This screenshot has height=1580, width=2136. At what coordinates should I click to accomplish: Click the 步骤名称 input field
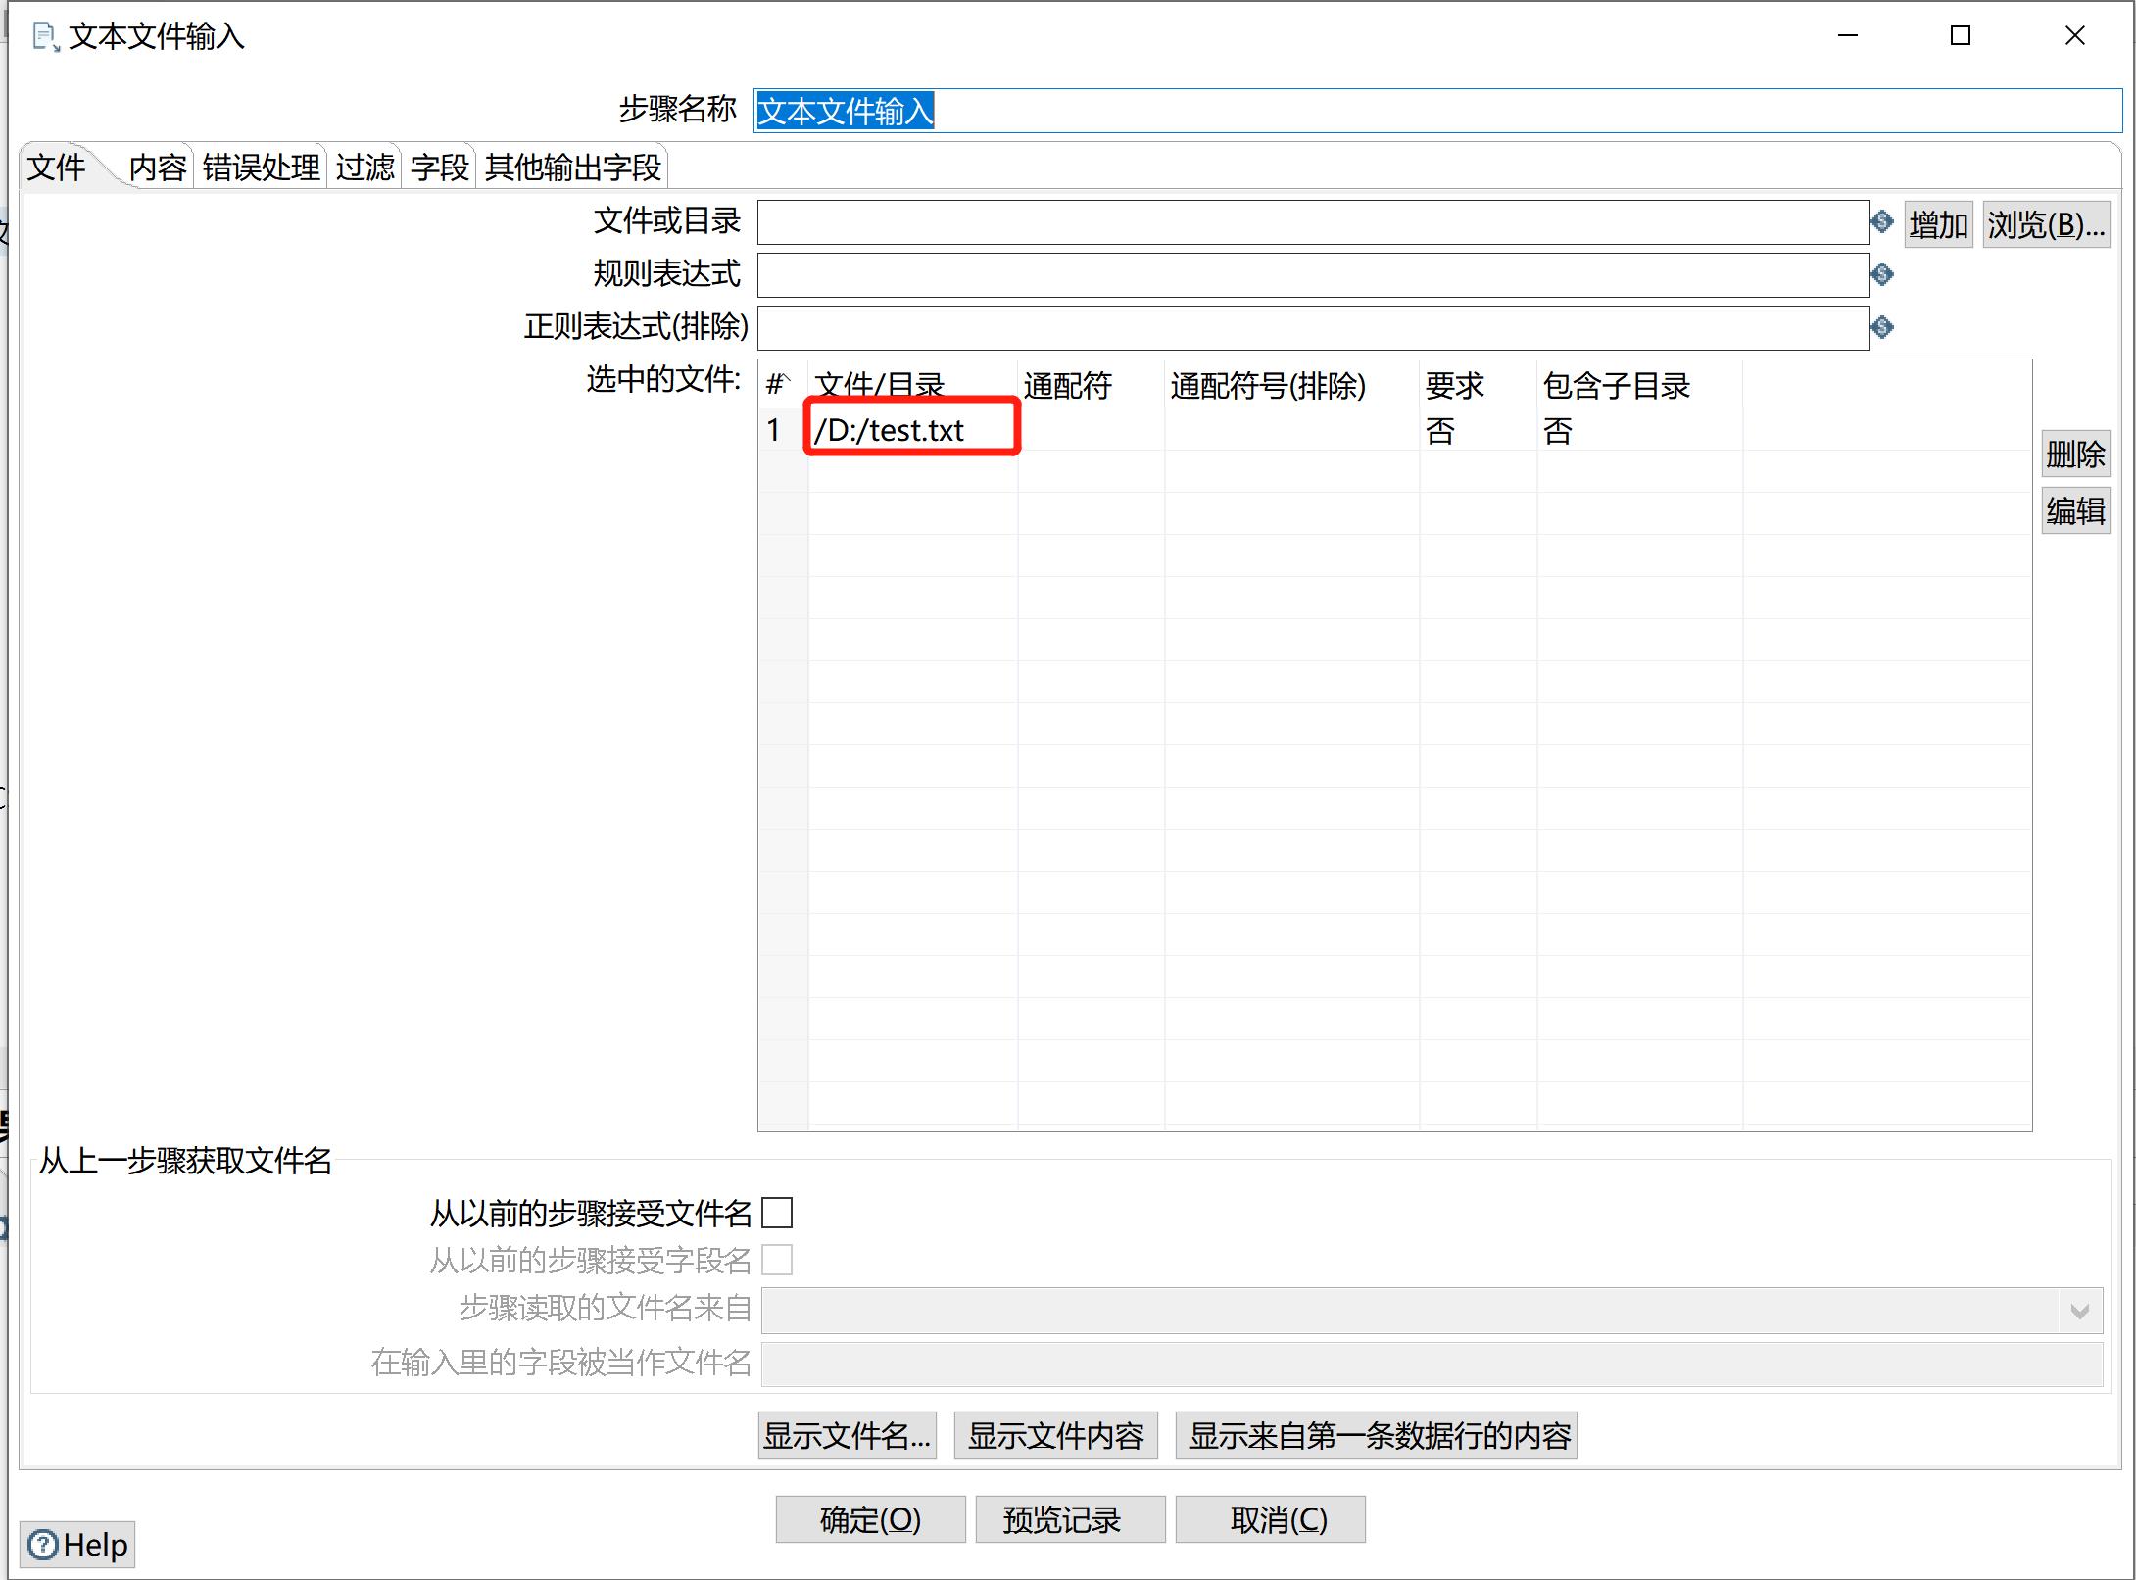coord(1437,111)
